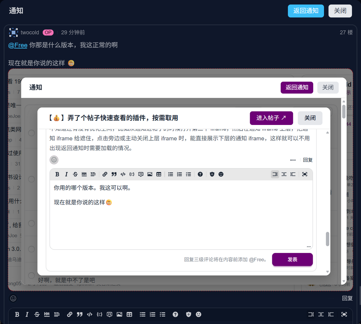Apply inline code formatting
The height and width of the screenshot is (324, 361).
coord(123,174)
